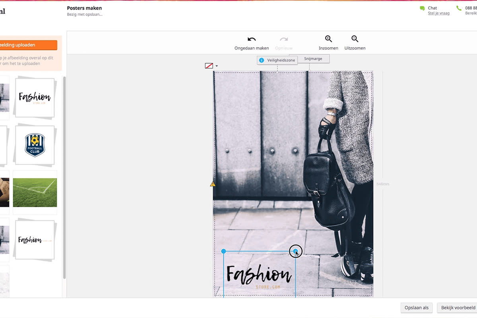Select the Fashion Store logo thumbnail

click(x=35, y=97)
